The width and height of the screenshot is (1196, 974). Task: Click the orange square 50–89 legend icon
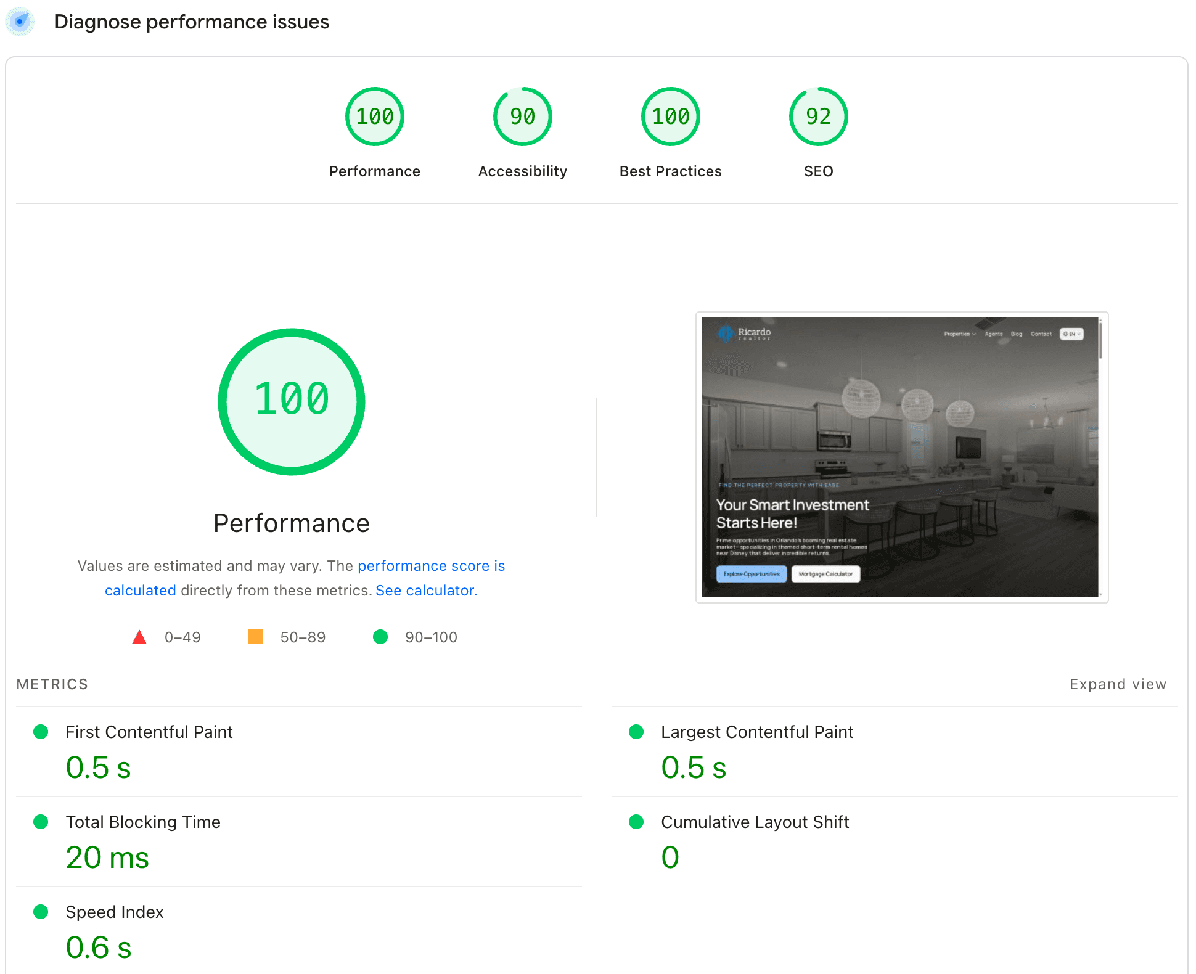(255, 637)
